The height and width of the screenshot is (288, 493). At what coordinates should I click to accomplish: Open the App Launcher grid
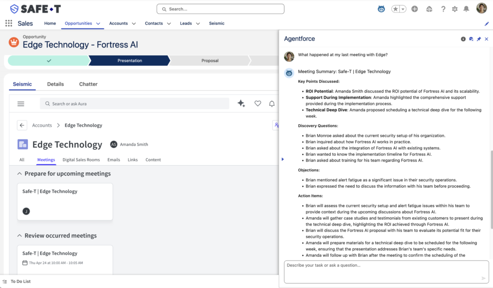pyautogui.click(x=9, y=23)
